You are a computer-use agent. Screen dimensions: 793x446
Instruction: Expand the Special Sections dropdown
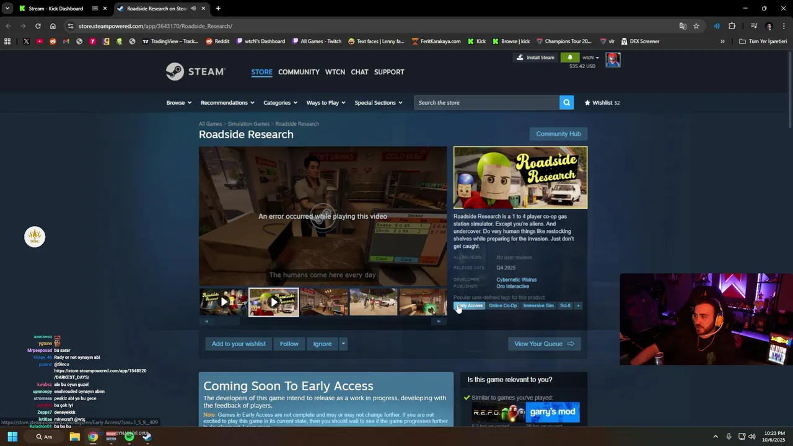click(379, 103)
